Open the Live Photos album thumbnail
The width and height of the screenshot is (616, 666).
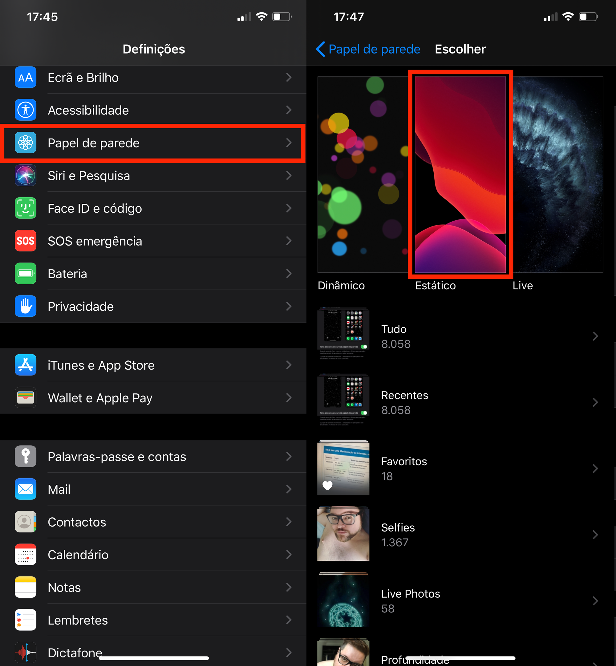(x=343, y=600)
